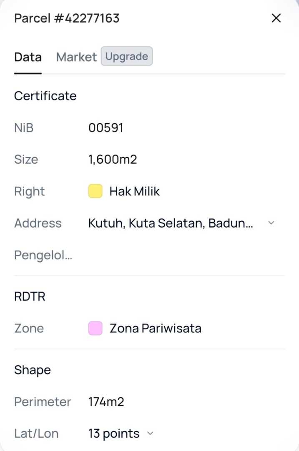Click the yellow Hak Milik color swatch
299x451 pixels.
pyautogui.click(x=95, y=191)
